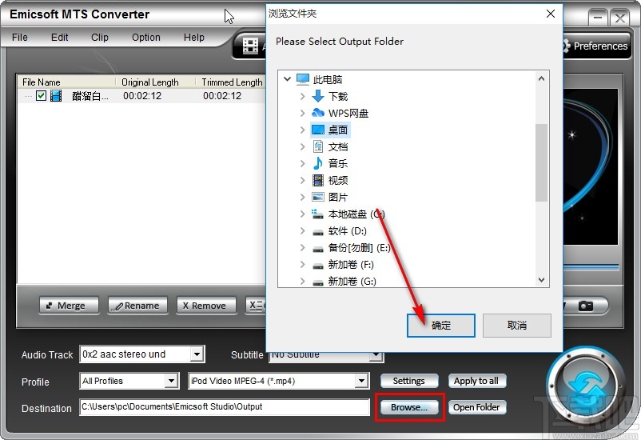Click the folder tree scrollbar thumb
The image size is (641, 440).
point(541,162)
